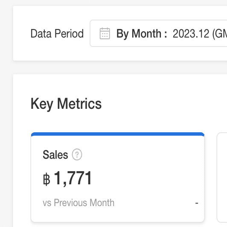Click the dash comparison value in Sales card
This screenshot has width=227, height=227.
tap(197, 203)
